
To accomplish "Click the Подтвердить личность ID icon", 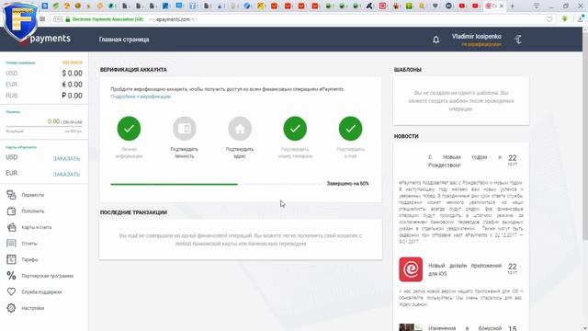I will [x=184, y=129].
